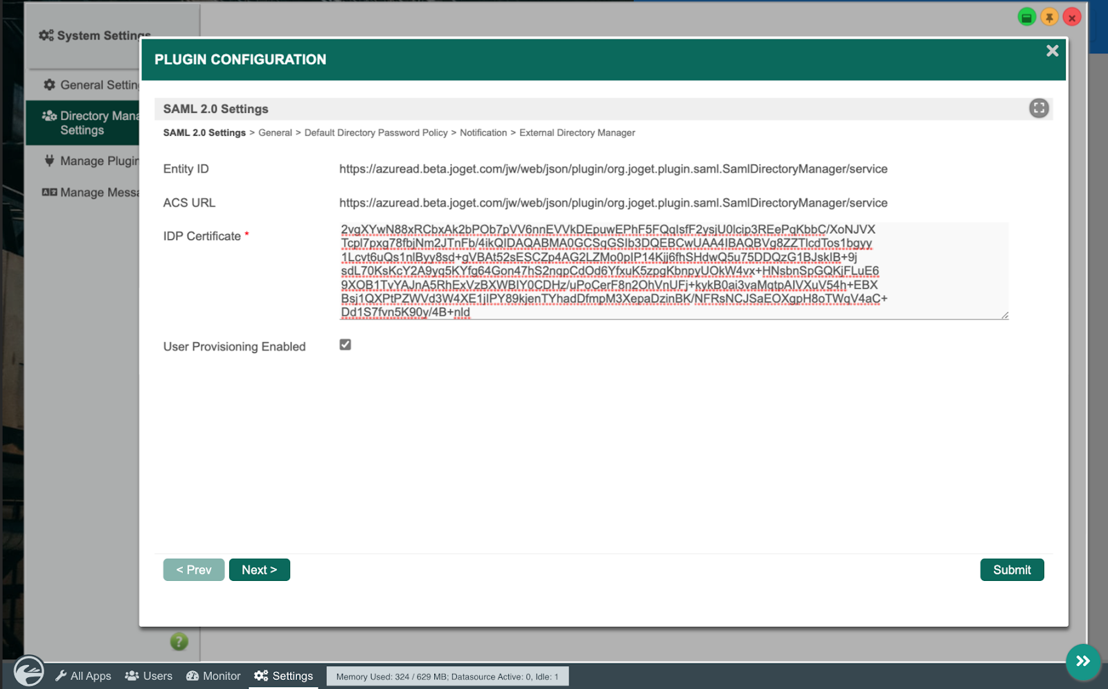Click the Monitor dashboard icon in bottom bar
This screenshot has height=689, width=1108.
pyautogui.click(x=193, y=676)
